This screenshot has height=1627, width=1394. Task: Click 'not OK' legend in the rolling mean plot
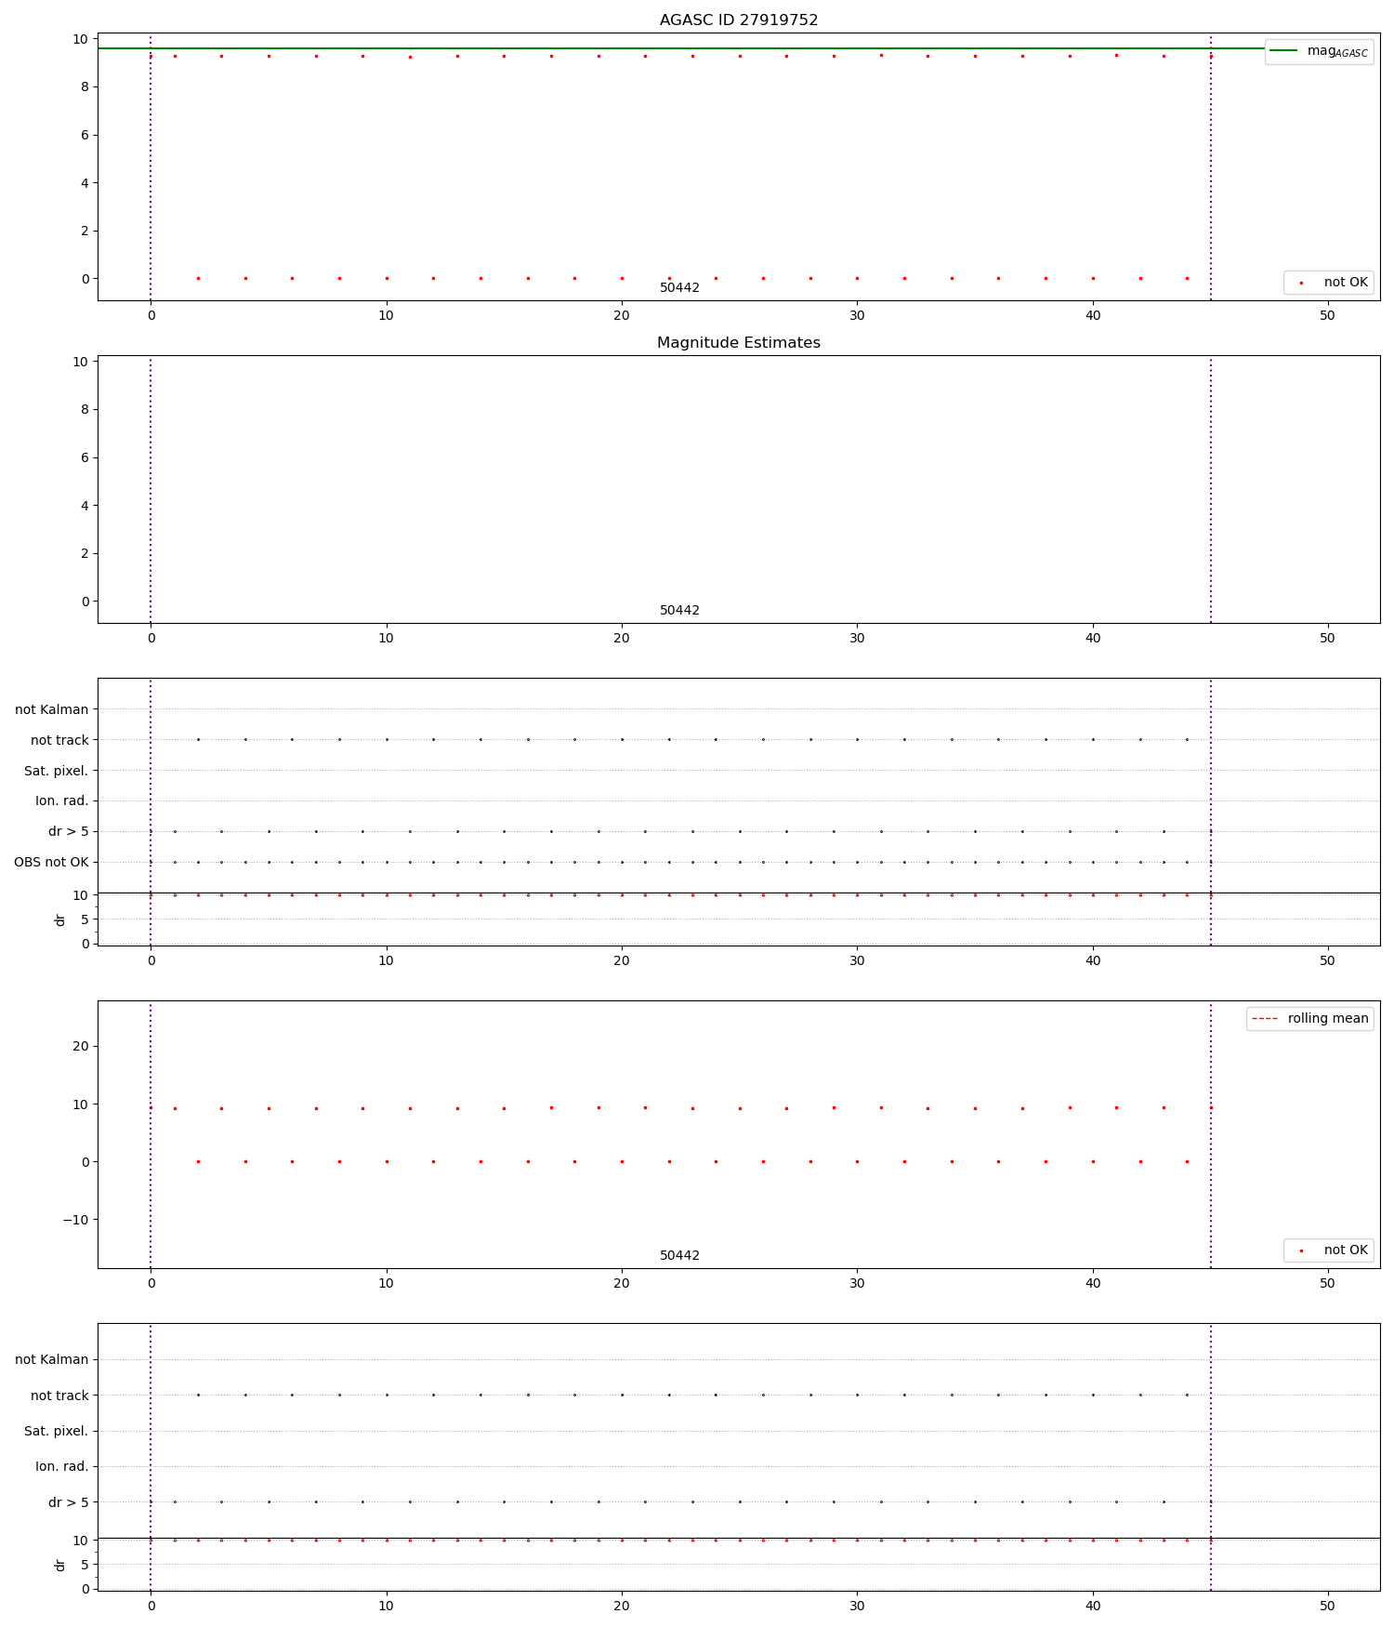click(1328, 1250)
